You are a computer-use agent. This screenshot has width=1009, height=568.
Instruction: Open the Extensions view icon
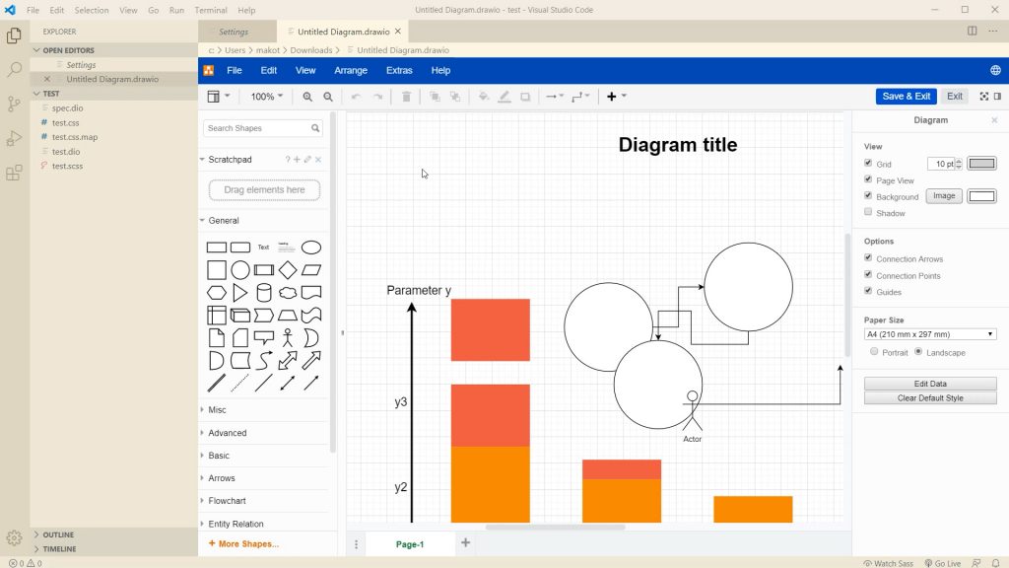coord(14,173)
